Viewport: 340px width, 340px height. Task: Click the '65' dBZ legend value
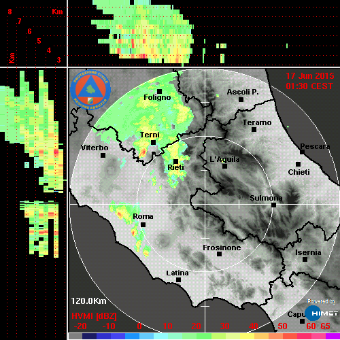325,326
